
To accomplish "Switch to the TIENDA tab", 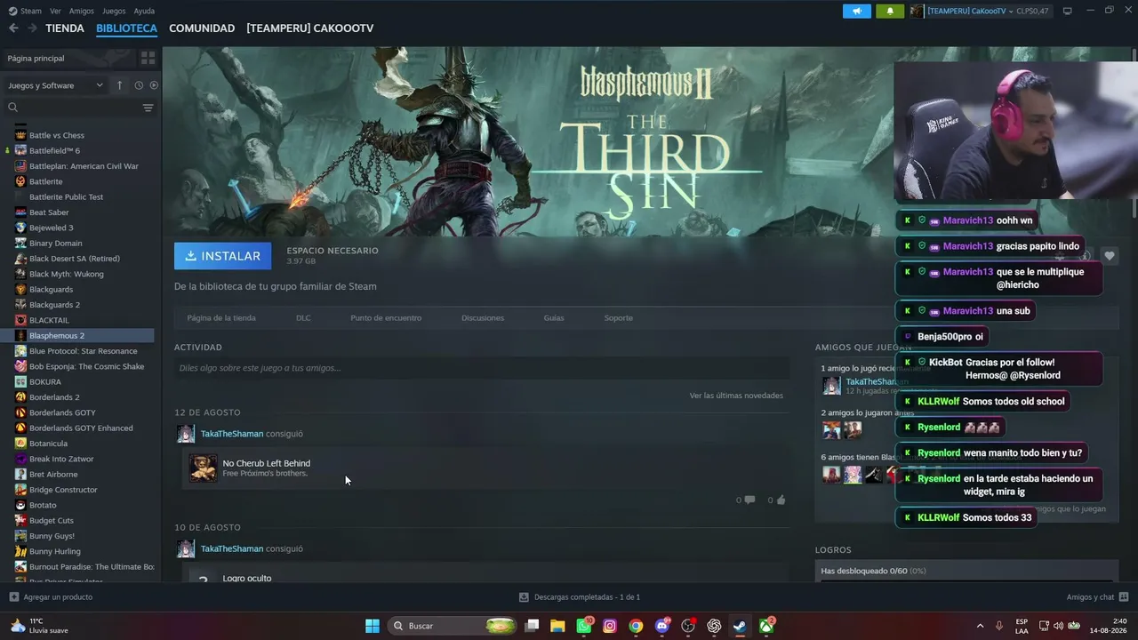I will (65, 28).
